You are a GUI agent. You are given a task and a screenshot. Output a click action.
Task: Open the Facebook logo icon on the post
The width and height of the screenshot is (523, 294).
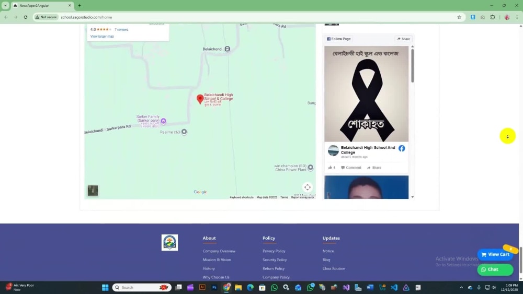402,148
